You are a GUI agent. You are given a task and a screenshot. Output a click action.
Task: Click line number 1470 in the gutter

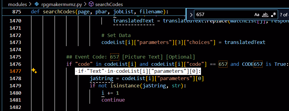[x=15, y=21]
